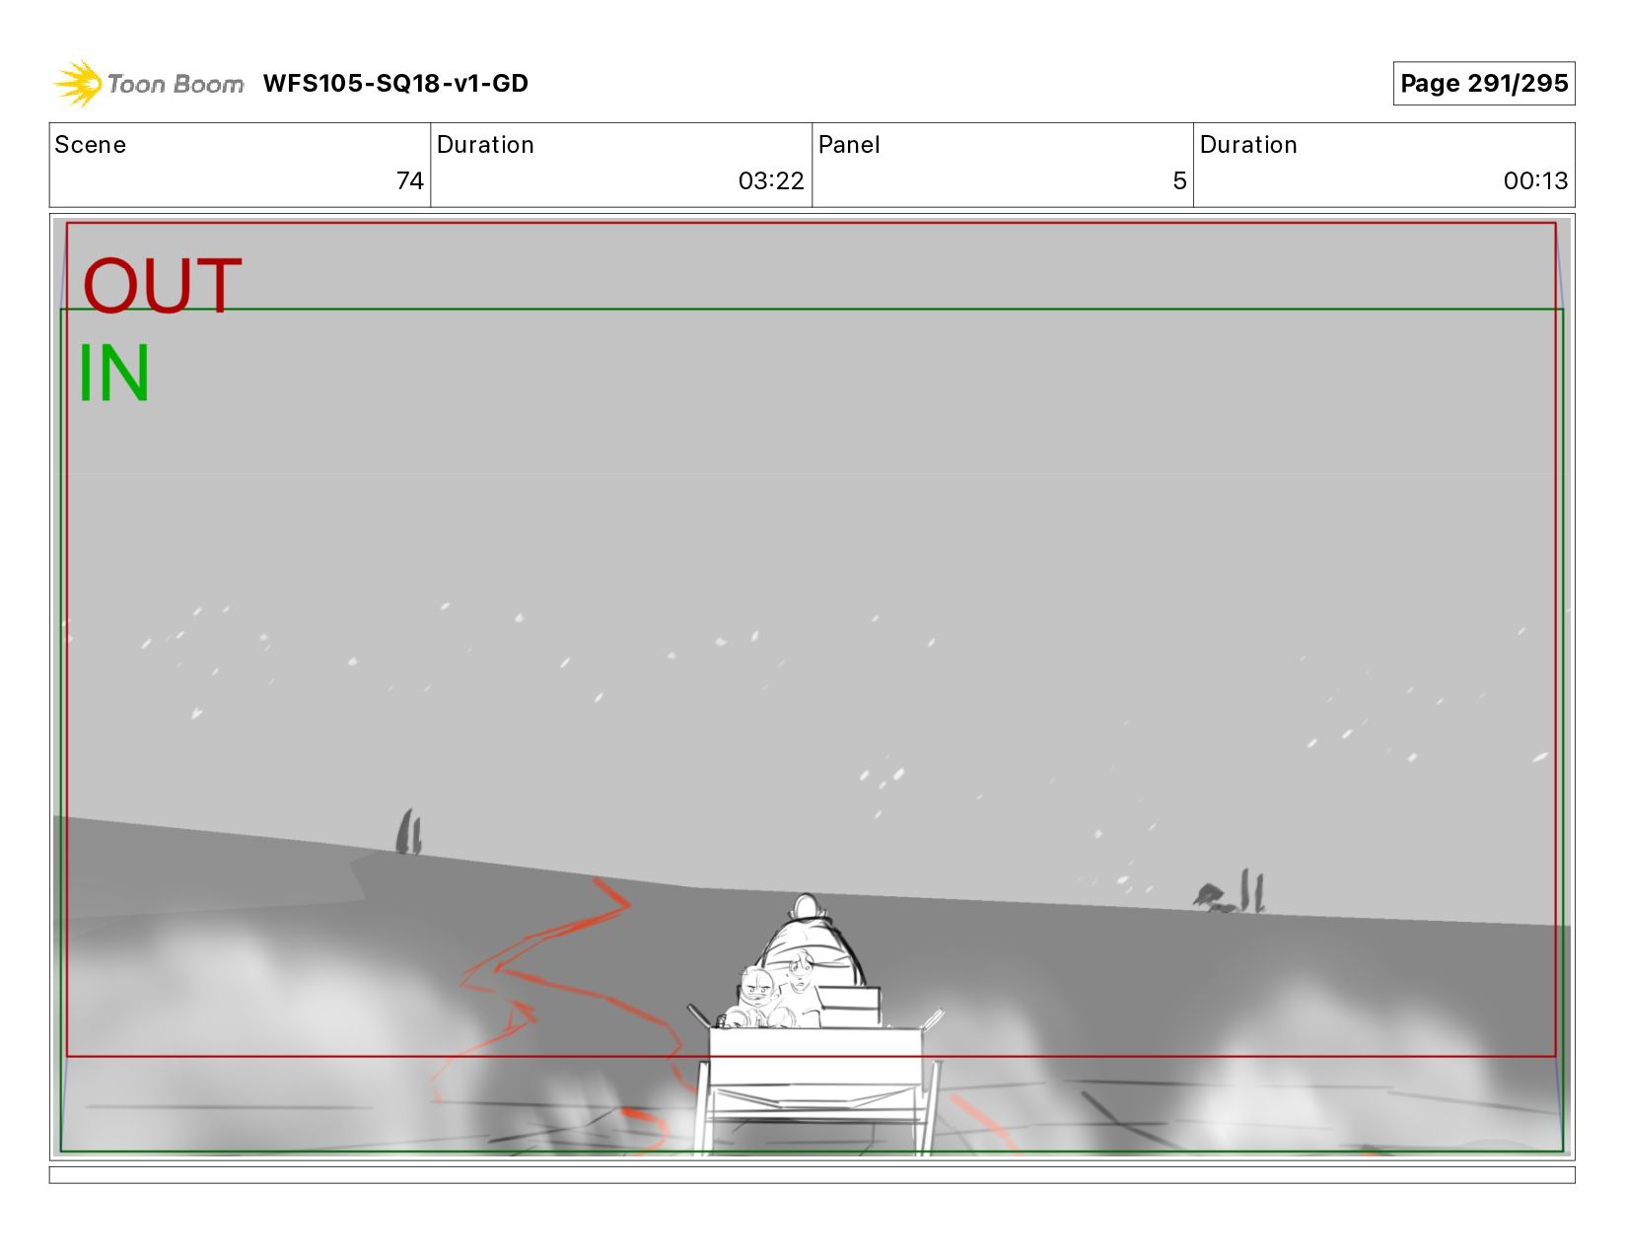Click the 'Scene' header label
This screenshot has height=1257, width=1627.
[x=91, y=145]
